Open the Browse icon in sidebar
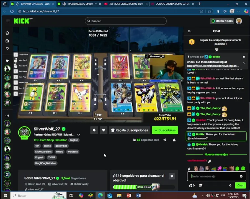The height and width of the screenshot is (199, 250). [7, 41]
